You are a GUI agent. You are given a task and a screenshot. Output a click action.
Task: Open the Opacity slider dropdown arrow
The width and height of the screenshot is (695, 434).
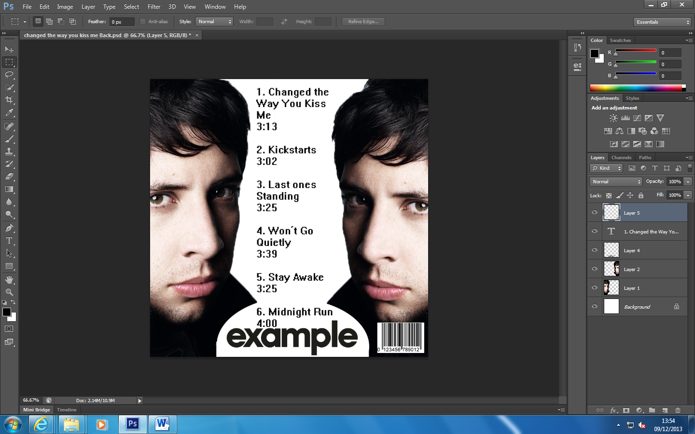(688, 182)
